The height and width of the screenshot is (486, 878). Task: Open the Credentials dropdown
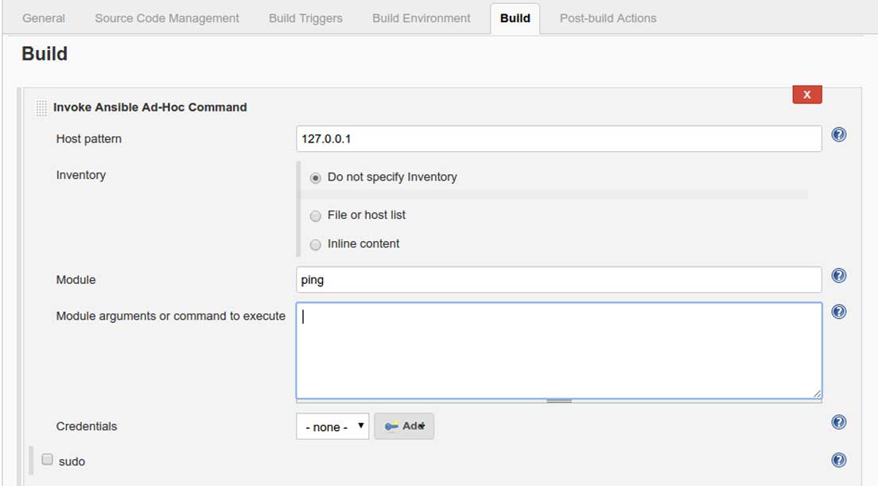coord(332,426)
